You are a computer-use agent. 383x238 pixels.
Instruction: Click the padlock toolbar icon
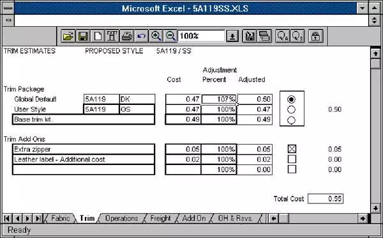(315, 36)
